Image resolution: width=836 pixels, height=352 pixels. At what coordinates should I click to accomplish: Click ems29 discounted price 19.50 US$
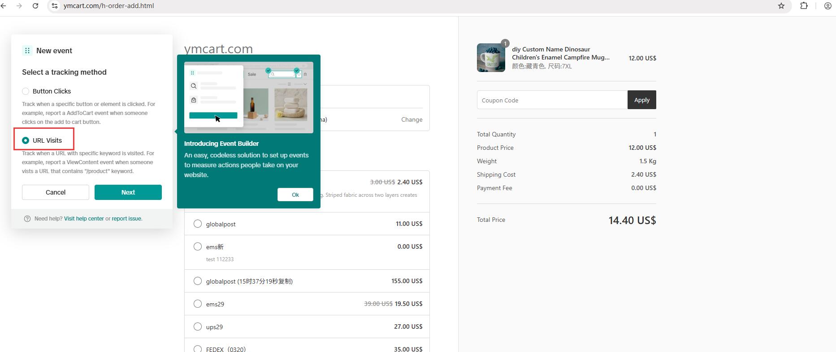(x=408, y=304)
